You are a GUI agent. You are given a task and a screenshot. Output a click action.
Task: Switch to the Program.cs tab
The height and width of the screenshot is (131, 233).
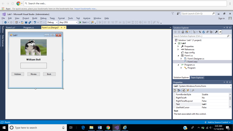[x=28, y=27]
